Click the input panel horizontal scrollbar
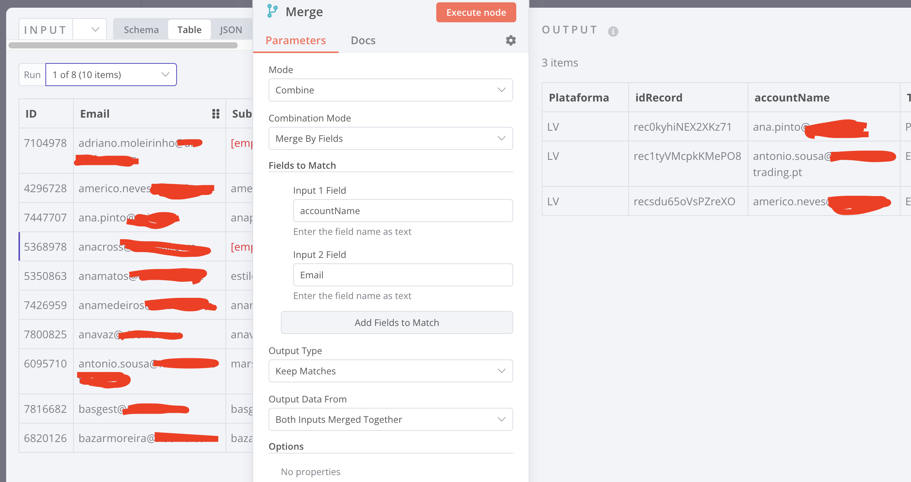This screenshot has height=482, width=911. (x=123, y=45)
